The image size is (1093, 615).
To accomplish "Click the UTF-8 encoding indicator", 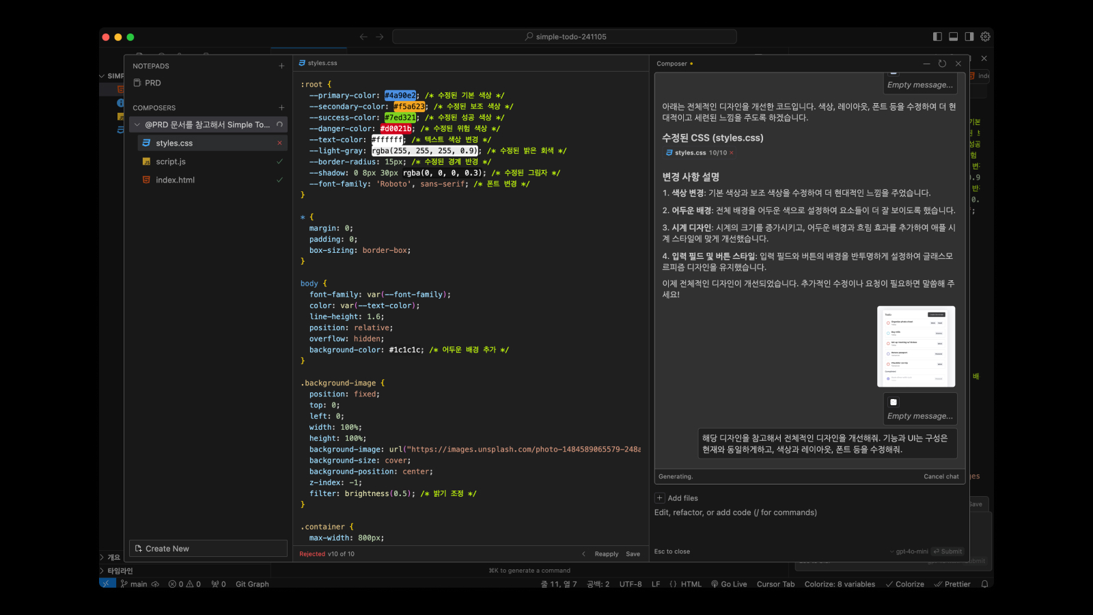I will (x=631, y=584).
